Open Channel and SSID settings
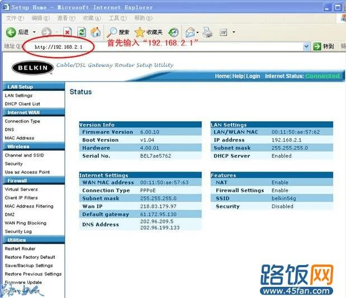346x298 pixels. pyautogui.click(x=24, y=155)
